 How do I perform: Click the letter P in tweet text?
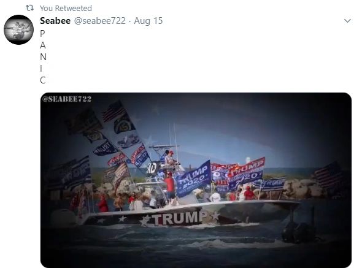[42, 33]
